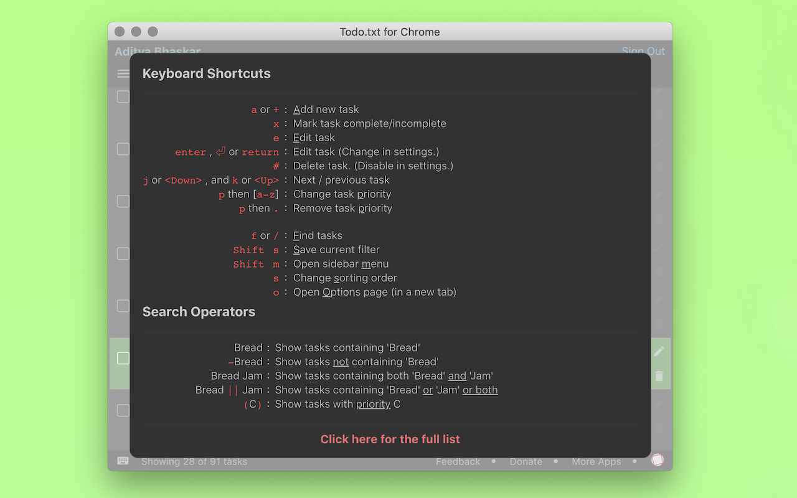The height and width of the screenshot is (498, 797).
Task: Click the Aditya Bhaskar account name
Action: point(157,51)
